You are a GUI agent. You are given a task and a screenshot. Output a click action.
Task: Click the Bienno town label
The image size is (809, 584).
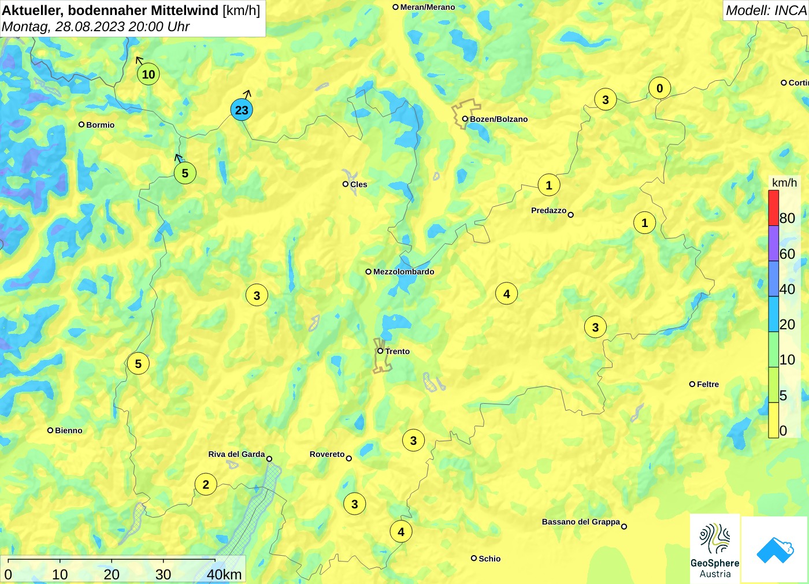click(69, 430)
